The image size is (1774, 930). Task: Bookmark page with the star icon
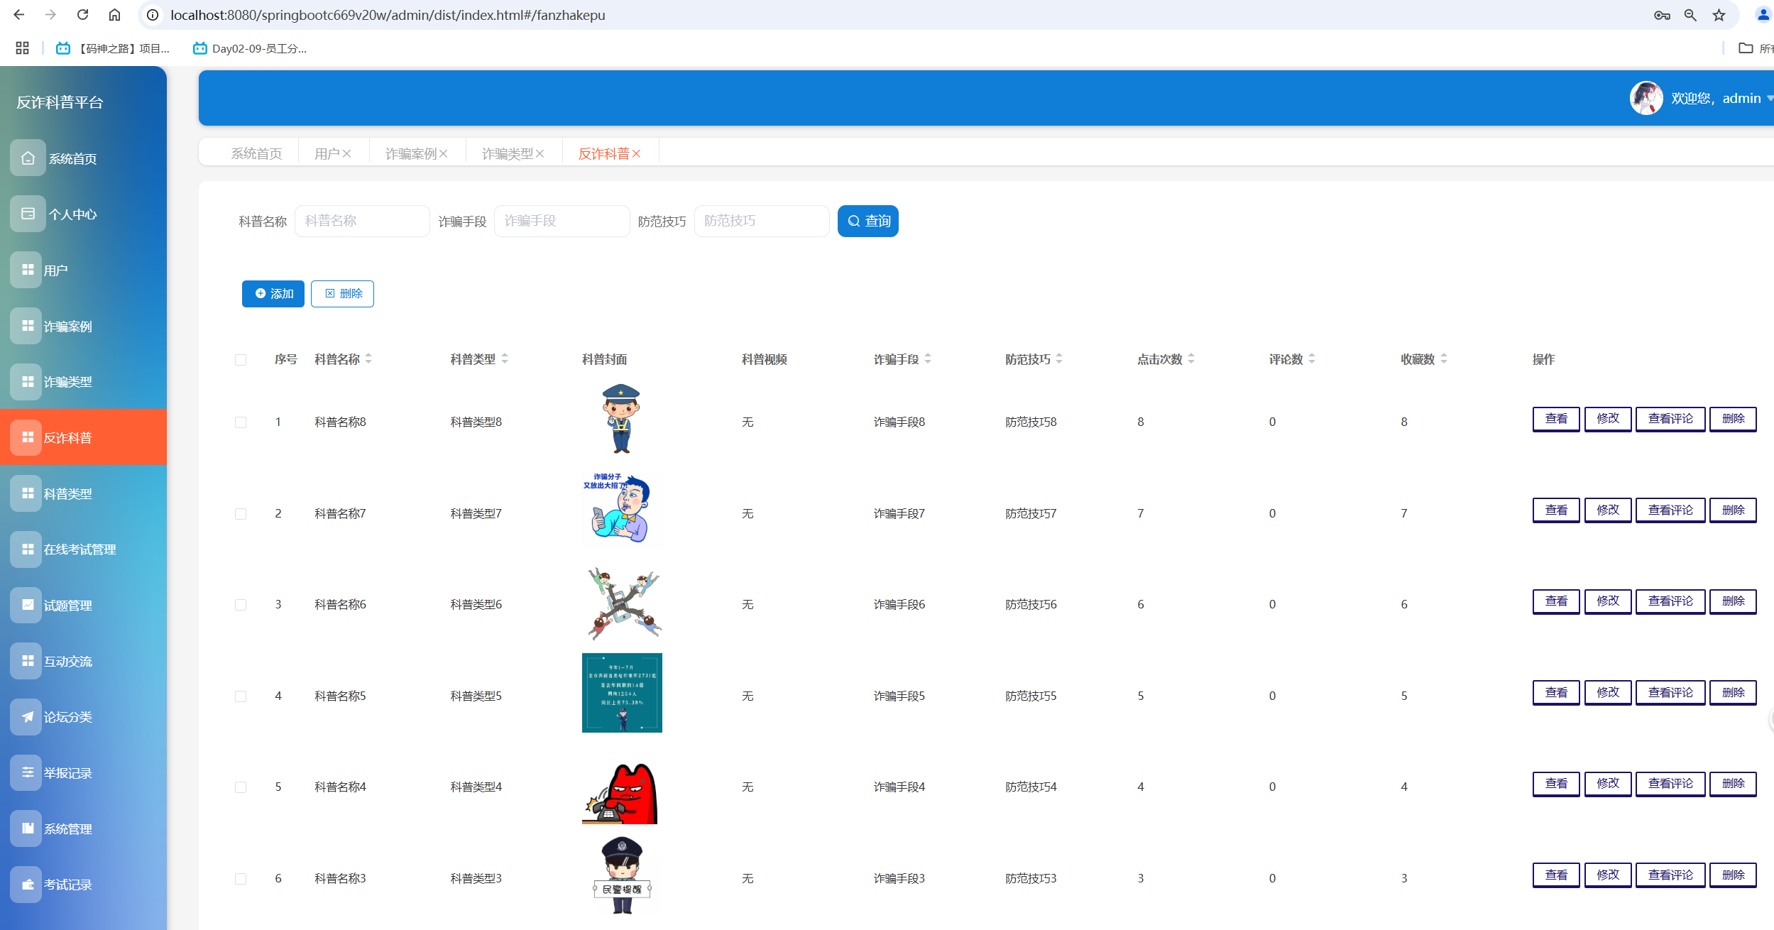[x=1719, y=15]
